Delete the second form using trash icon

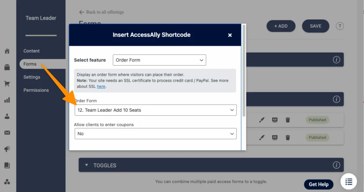coord(287,137)
